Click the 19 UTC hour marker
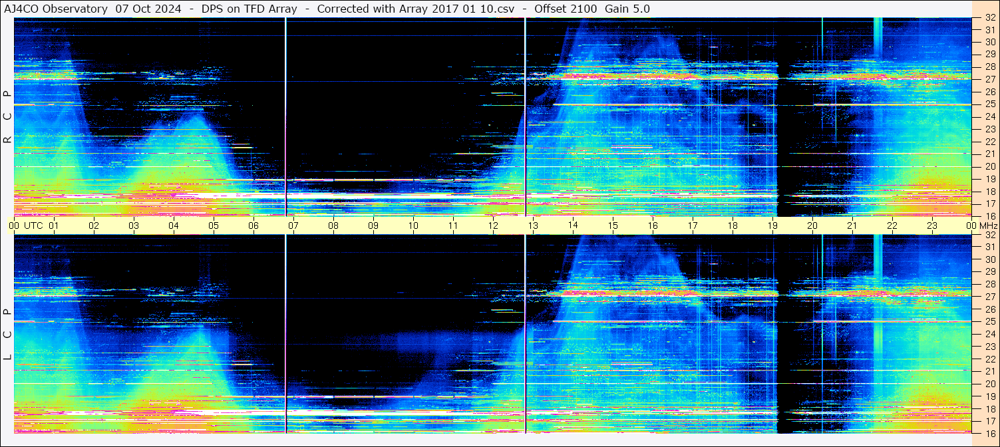Image resolution: width=1000 pixels, height=447 pixels. (x=772, y=225)
